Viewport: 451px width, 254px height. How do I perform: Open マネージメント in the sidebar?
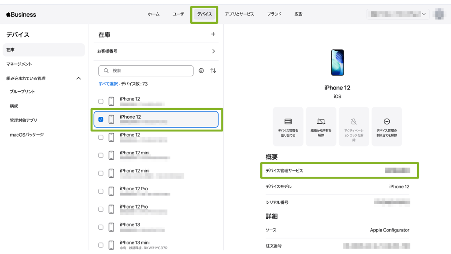(x=19, y=64)
